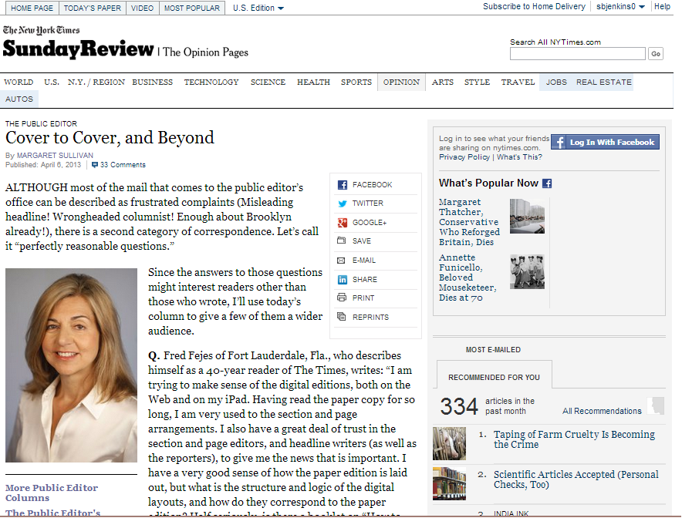Click the library books article thumbnail
Image resolution: width=682 pixels, height=518 pixels.
449,483
